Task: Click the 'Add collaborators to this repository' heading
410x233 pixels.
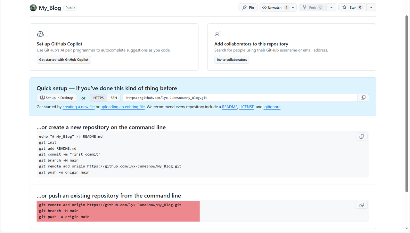Action: tap(251, 44)
